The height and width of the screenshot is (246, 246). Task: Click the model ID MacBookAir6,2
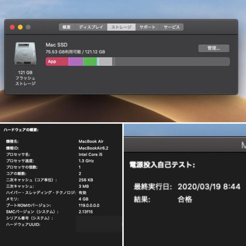click(93, 148)
